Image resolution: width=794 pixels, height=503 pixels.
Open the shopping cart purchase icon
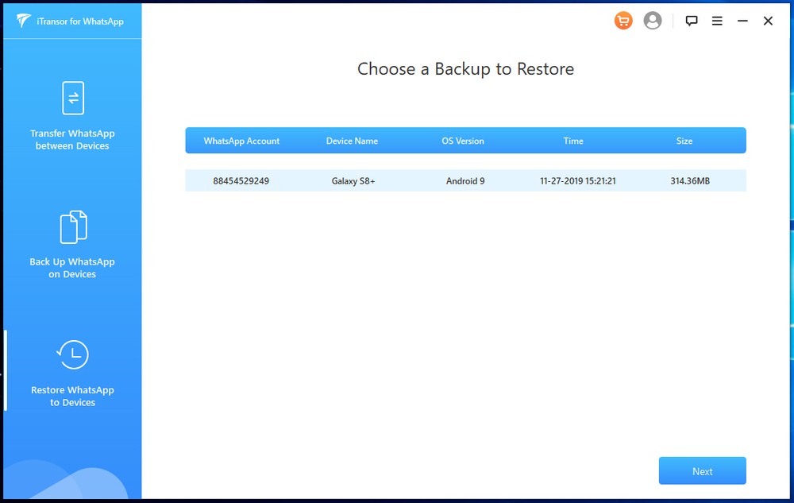pyautogui.click(x=623, y=21)
